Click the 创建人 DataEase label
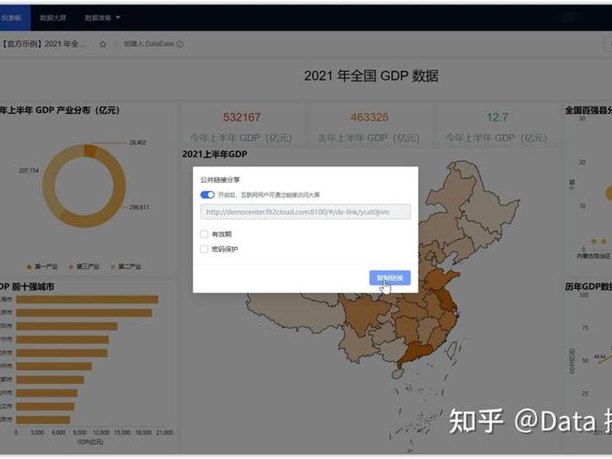Viewport: 612px width, 459px height. (x=148, y=44)
